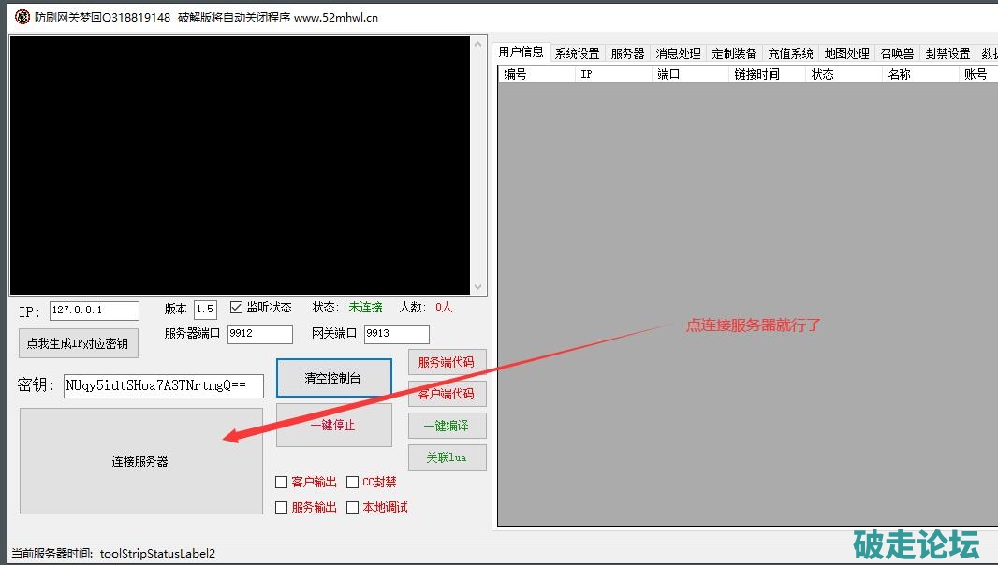Viewport: 998px width, 565px height.
Task: Check the CC封禁 option
Action: point(353,483)
